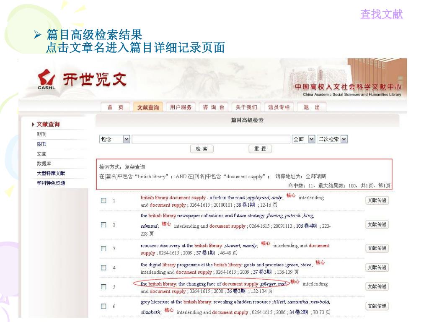Click 文献传递 button for result 2
The image size is (429, 322).
tap(377, 225)
